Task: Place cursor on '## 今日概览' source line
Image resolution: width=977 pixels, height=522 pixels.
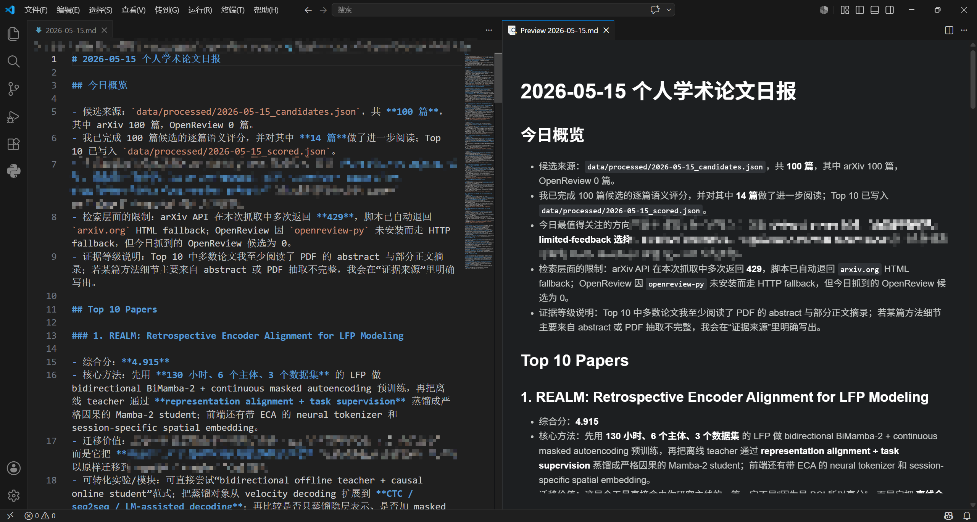Action: [x=100, y=85]
